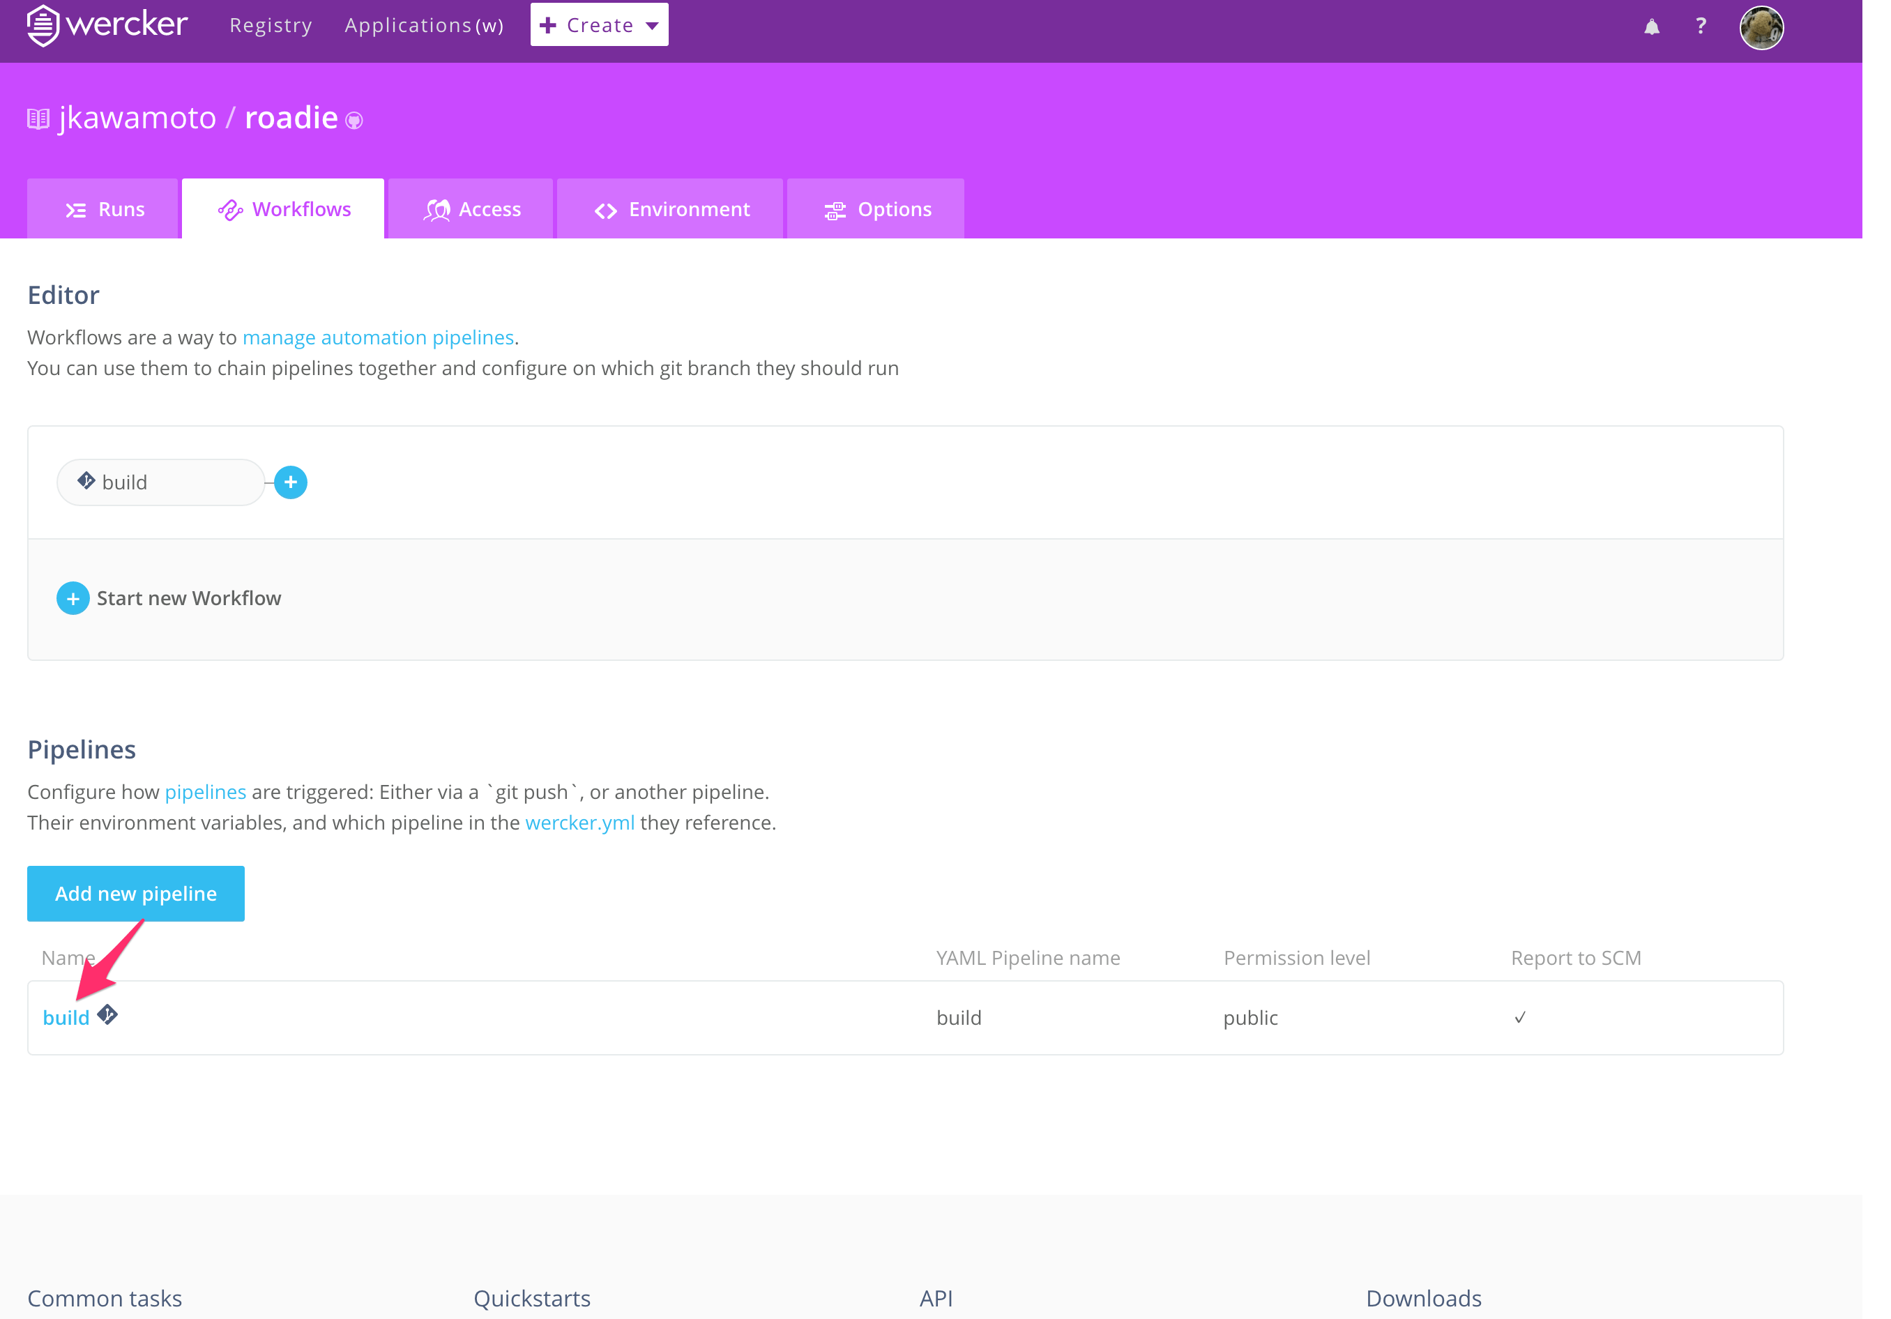
Task: Follow the wercker.yml link
Action: coord(579,823)
